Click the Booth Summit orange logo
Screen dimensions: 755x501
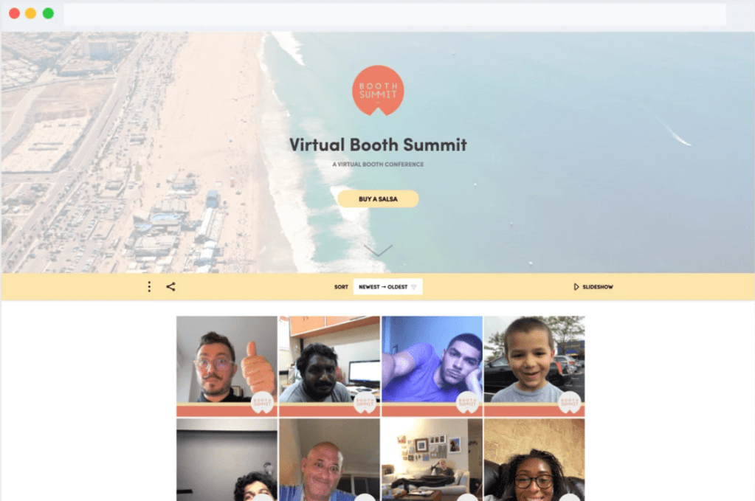378,91
